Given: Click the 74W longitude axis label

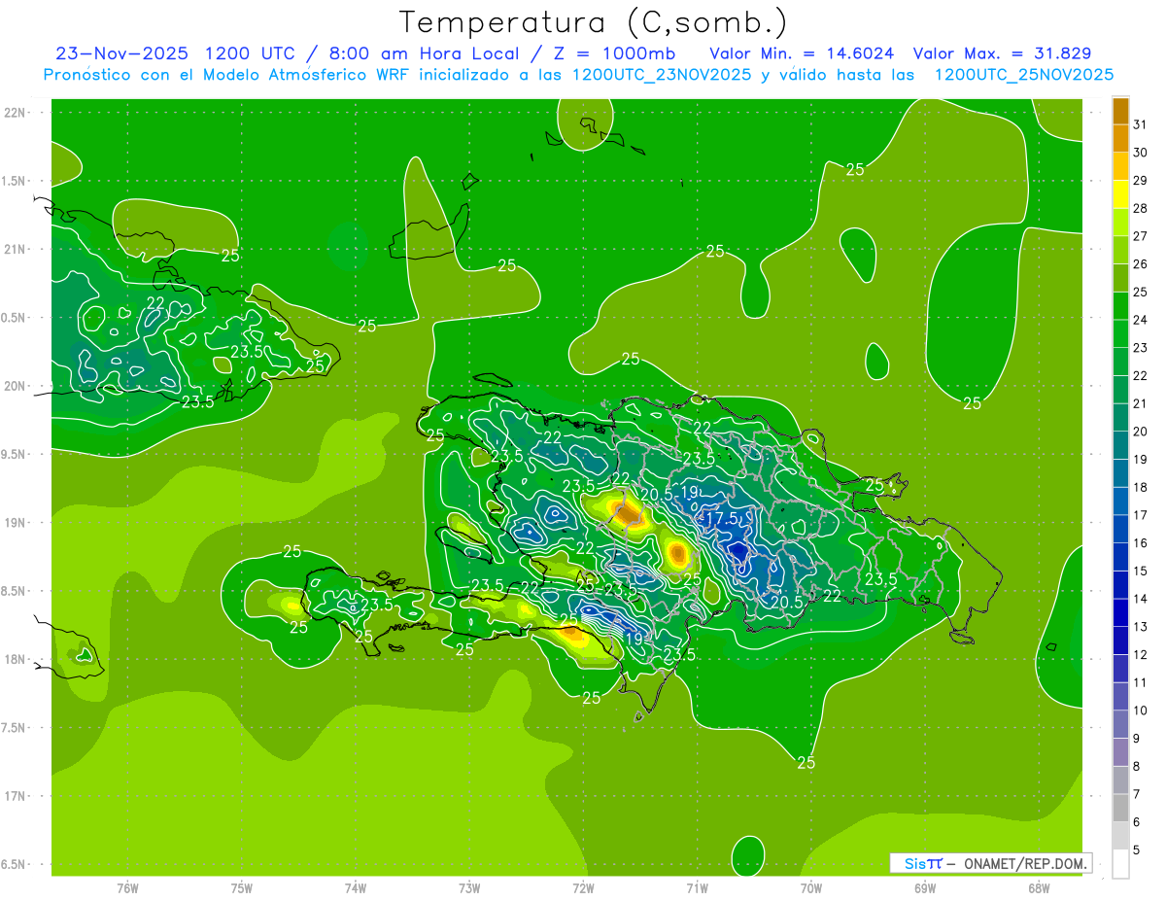Looking at the screenshot, I should [356, 888].
